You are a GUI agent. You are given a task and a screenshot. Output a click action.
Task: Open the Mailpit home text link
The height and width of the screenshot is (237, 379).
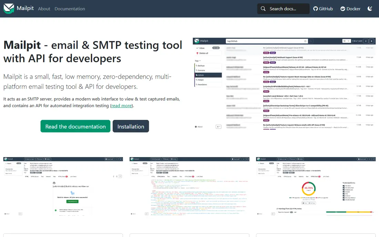[x=25, y=8]
